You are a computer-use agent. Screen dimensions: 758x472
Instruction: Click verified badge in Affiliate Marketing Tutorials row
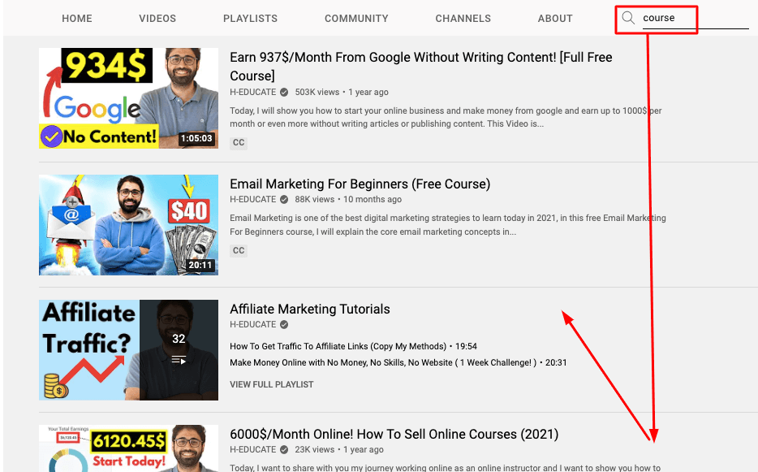(x=284, y=325)
